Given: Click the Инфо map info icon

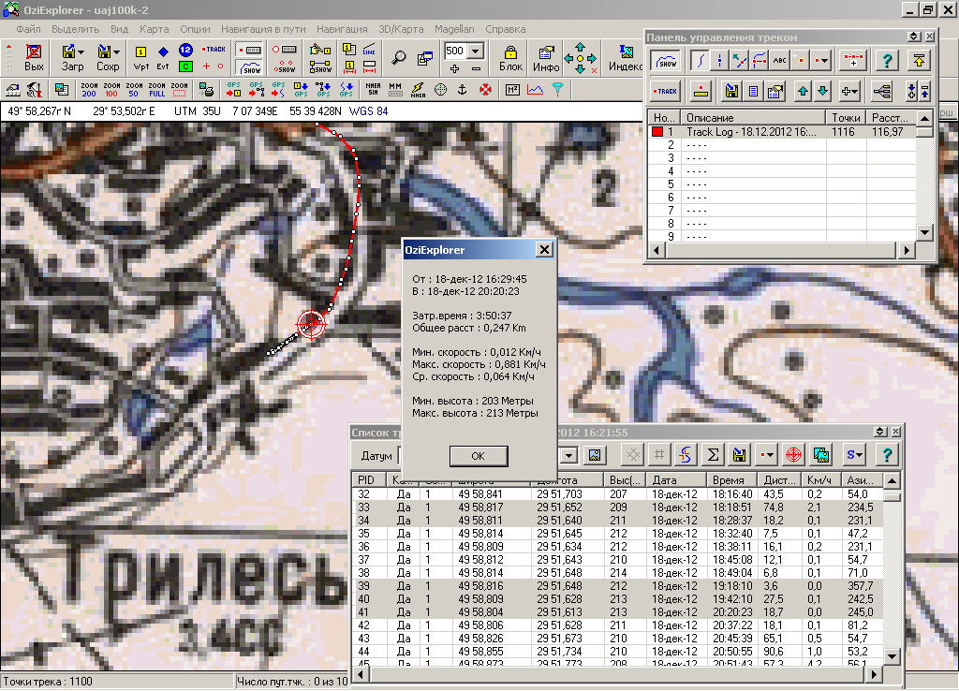Looking at the screenshot, I should 546,55.
